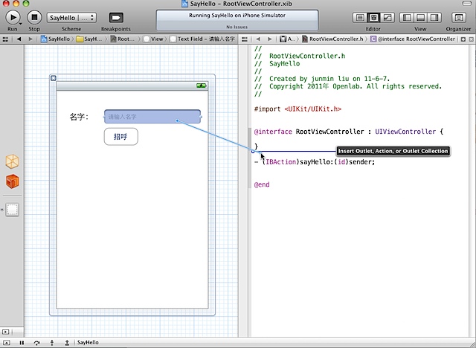Image resolution: width=476 pixels, height=348 pixels.
Task: Select the View object in dock
Action: coord(12,210)
